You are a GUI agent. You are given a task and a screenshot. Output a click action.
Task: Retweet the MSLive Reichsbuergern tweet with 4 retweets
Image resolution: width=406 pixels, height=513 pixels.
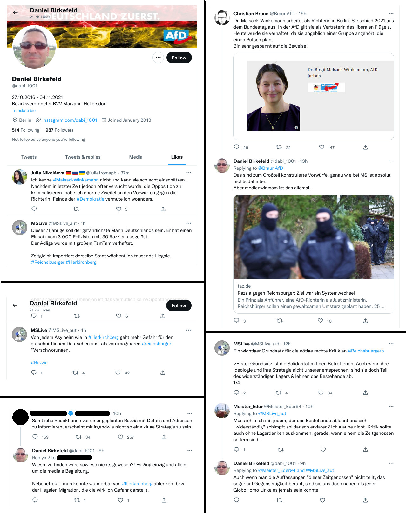pos(279,393)
